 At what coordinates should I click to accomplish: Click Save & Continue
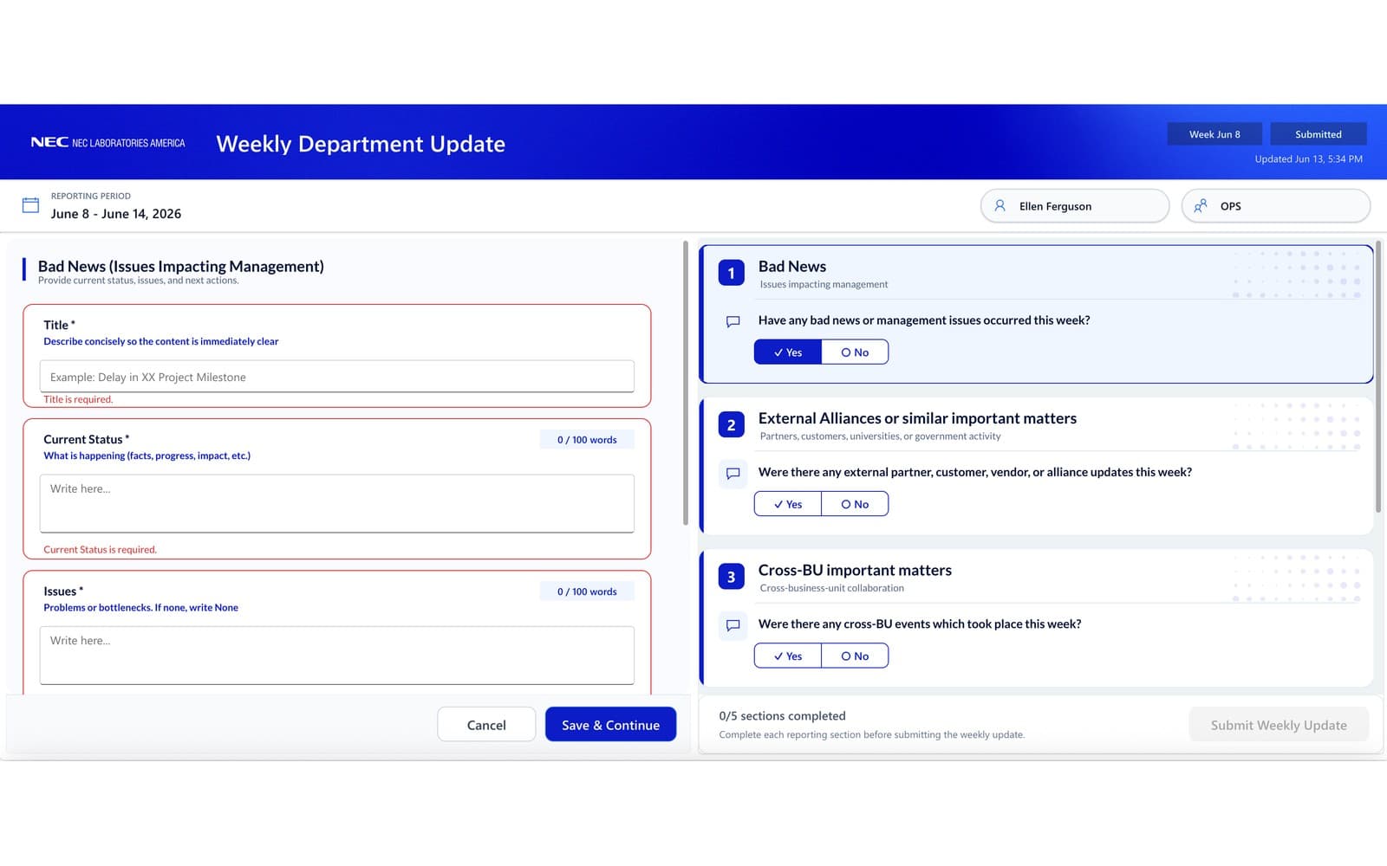pos(610,725)
